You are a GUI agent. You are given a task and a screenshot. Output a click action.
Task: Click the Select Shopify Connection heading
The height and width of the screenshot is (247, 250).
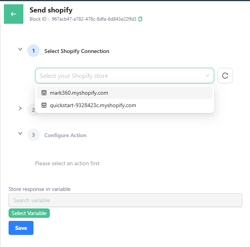point(77,51)
